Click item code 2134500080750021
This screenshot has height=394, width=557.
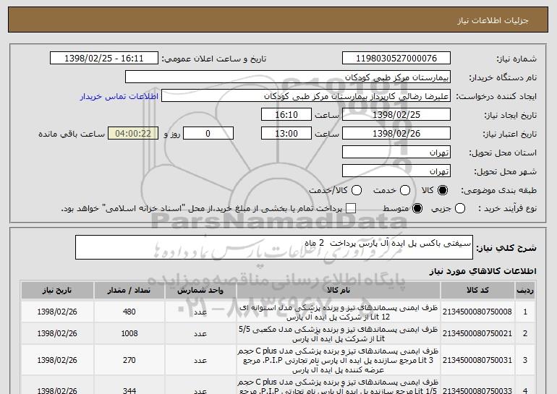point(477,334)
